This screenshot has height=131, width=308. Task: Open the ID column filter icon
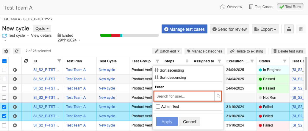coord(59,61)
